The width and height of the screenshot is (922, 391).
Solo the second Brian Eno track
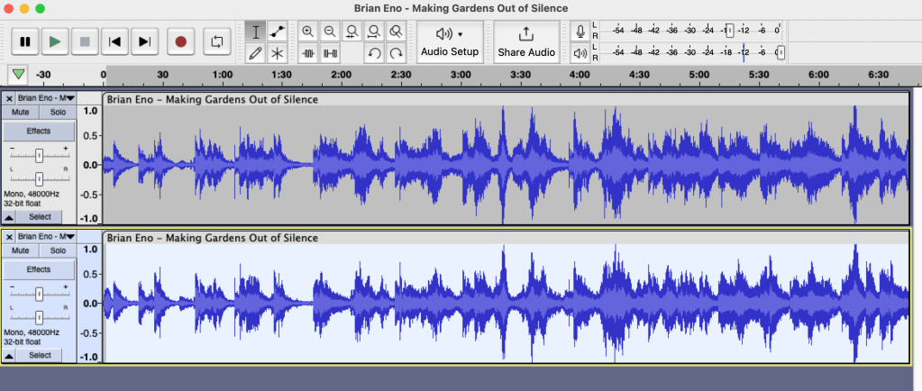pos(58,250)
